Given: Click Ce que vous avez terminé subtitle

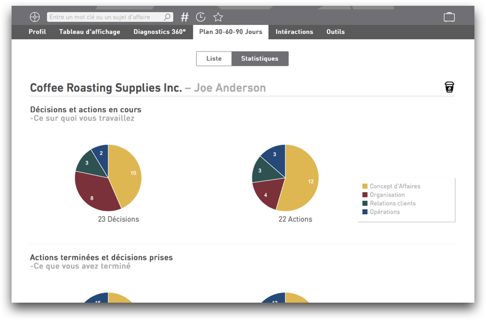Looking at the screenshot, I should pos(80,266).
